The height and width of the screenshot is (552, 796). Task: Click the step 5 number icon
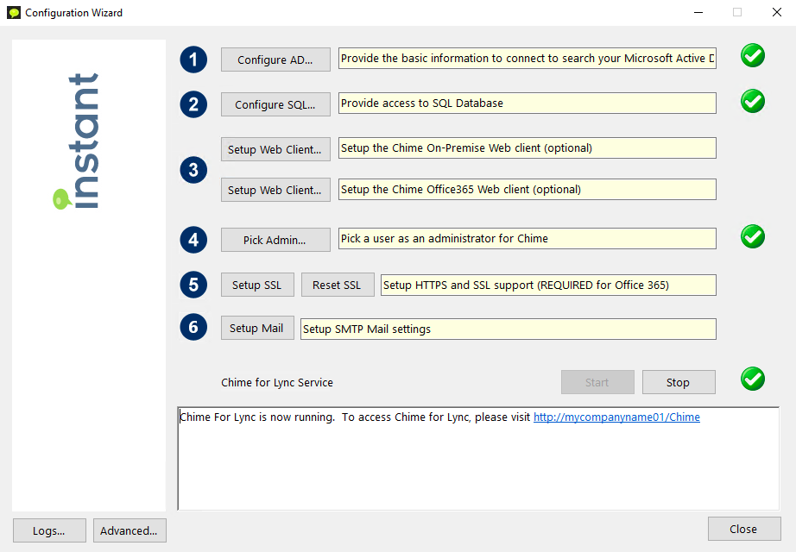point(193,285)
